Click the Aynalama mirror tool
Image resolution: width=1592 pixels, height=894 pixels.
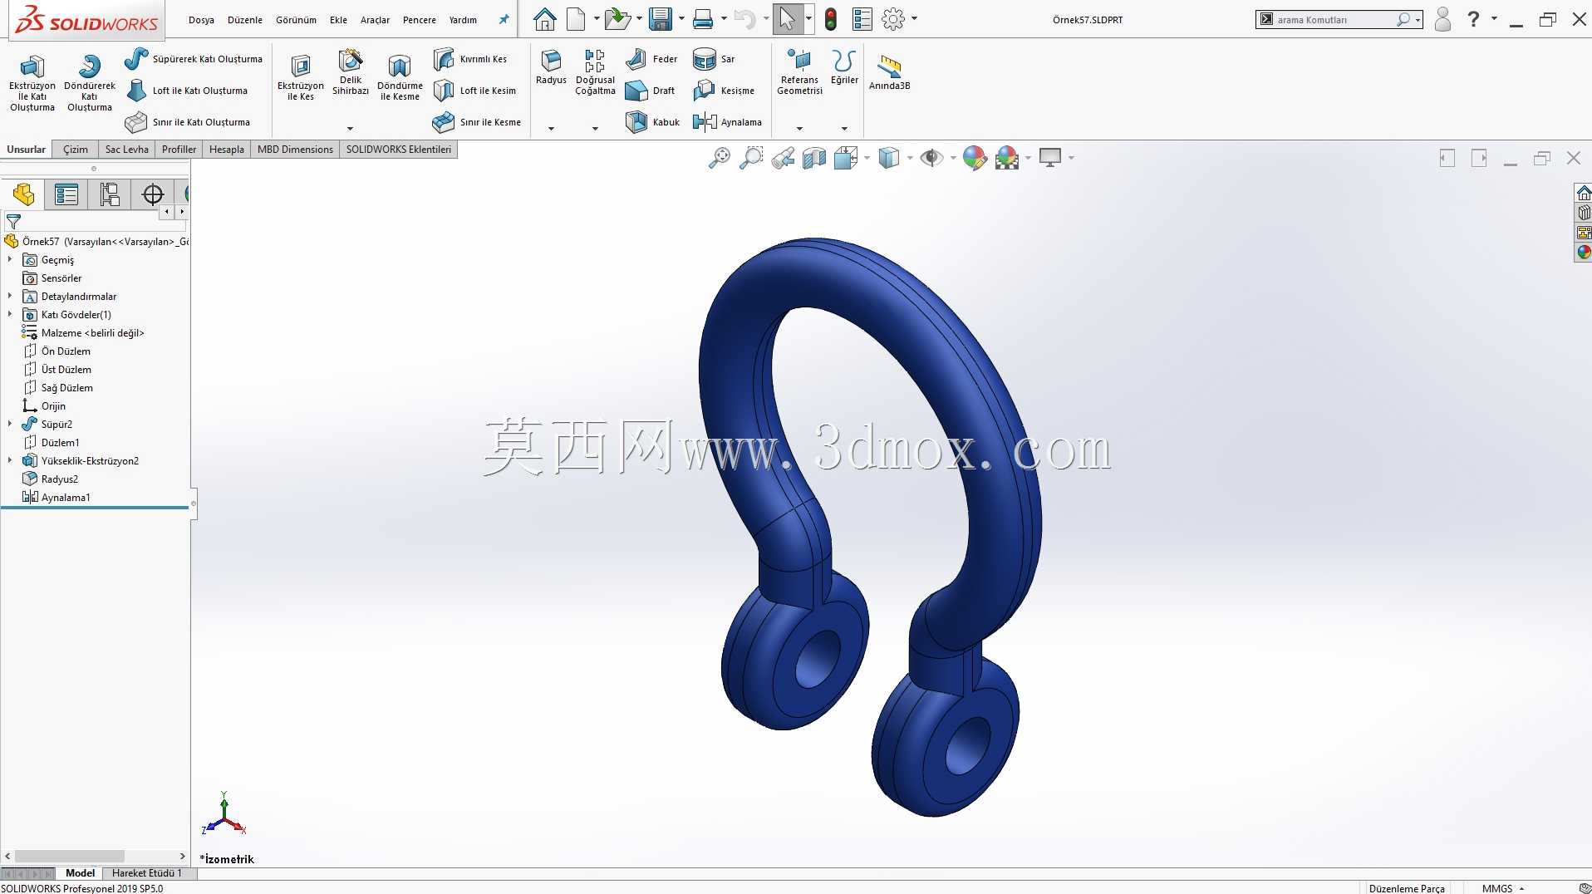[727, 122]
